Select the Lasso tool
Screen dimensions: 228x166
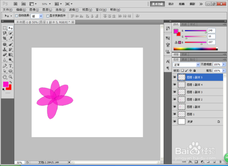[x=5, y=33]
